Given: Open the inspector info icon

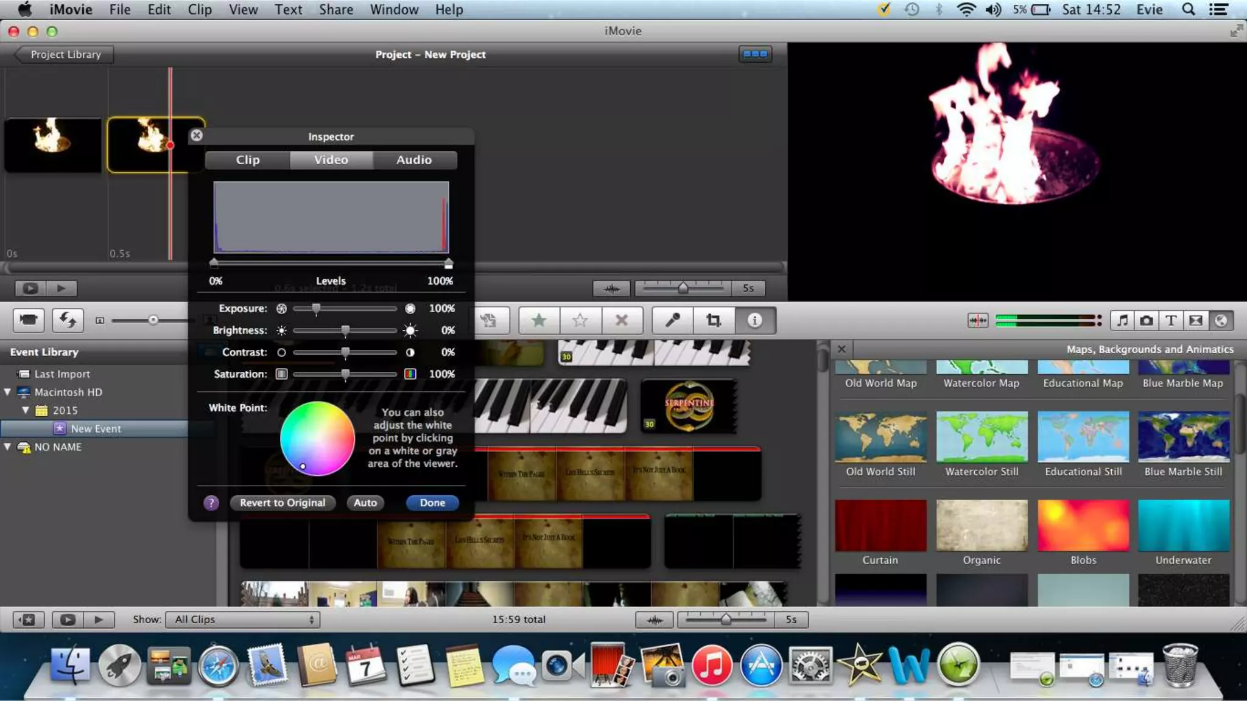Looking at the screenshot, I should (x=755, y=320).
